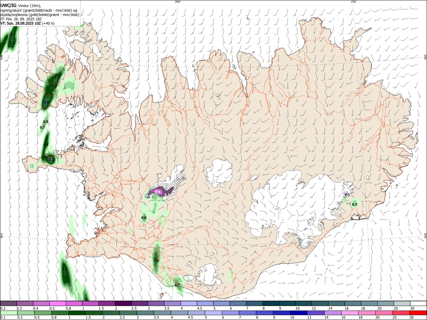Click the title text 'UWC/IG: Vindur (10m),'
This screenshot has height=320, width=427.
point(21,6)
